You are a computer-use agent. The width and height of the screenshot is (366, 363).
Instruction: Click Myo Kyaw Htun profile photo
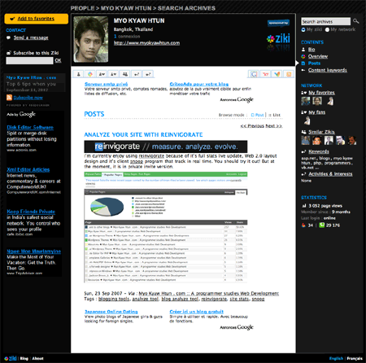(91, 39)
